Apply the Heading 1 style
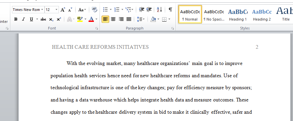Viewport: 293px width, 121px height. (238, 14)
